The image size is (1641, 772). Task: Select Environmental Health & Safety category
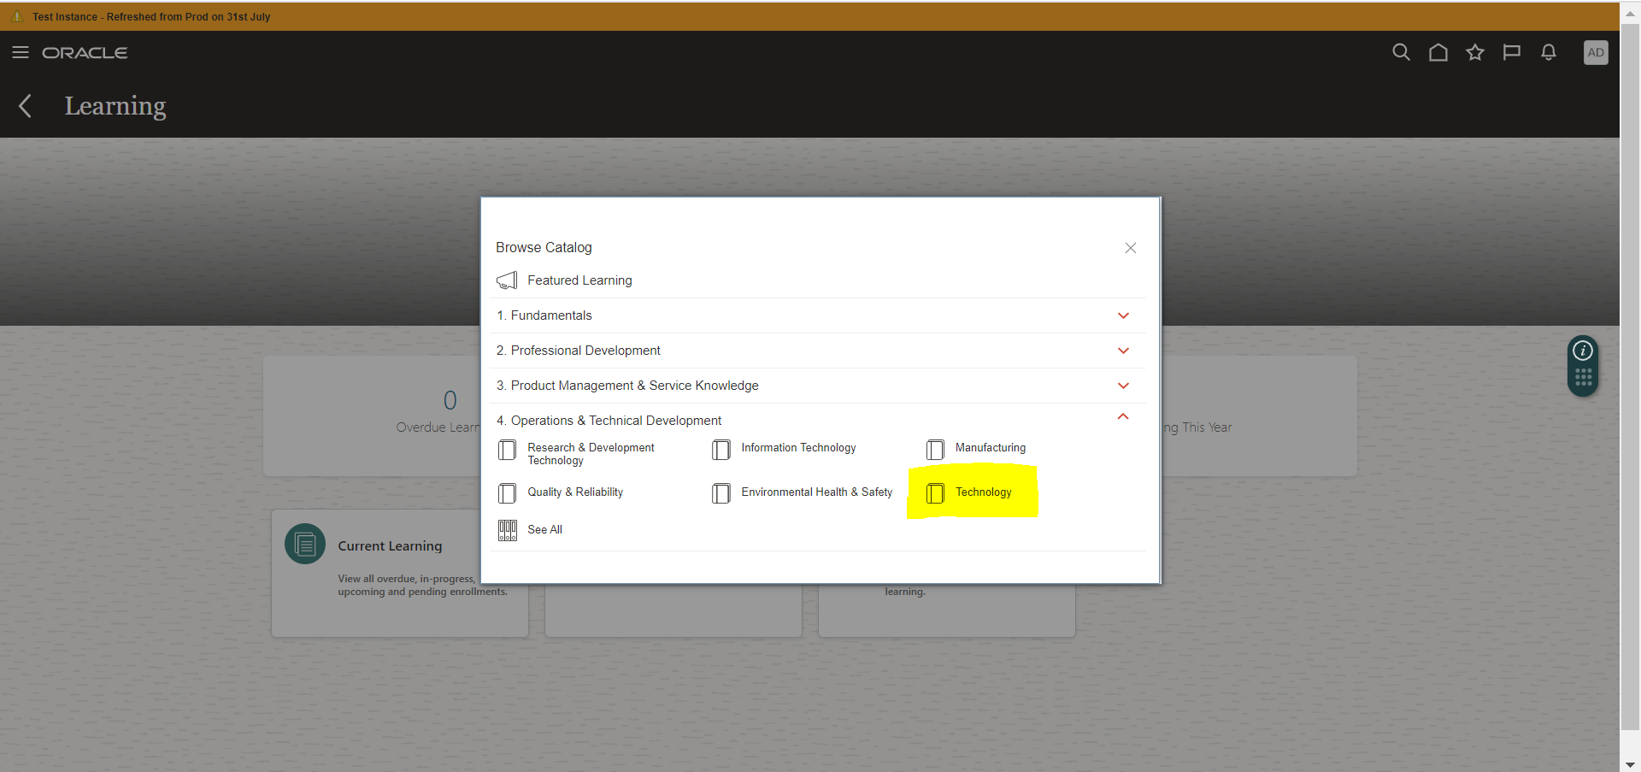(816, 492)
